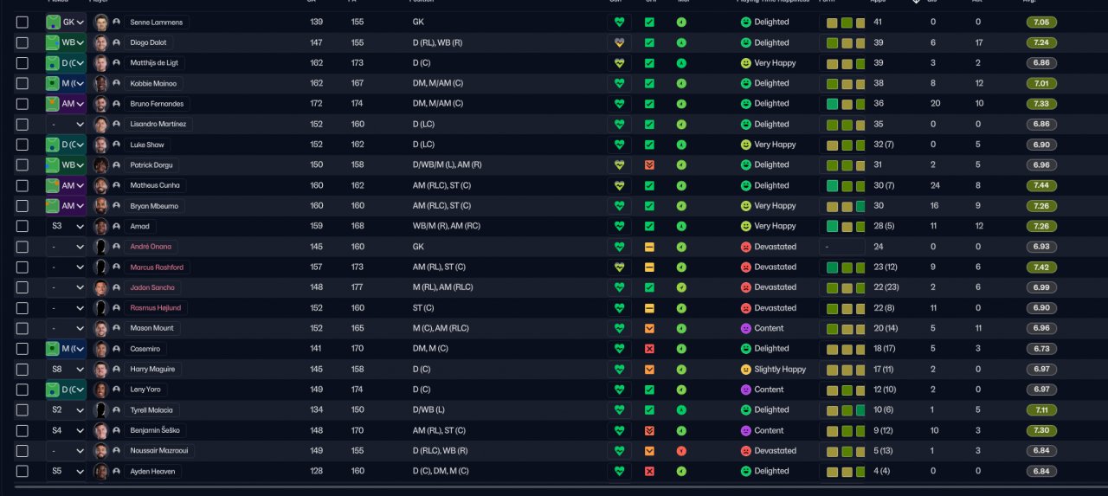Image resolution: width=1108 pixels, height=496 pixels.
Task: Click the Delighted label for Ayden Heaven
Action: pos(771,471)
